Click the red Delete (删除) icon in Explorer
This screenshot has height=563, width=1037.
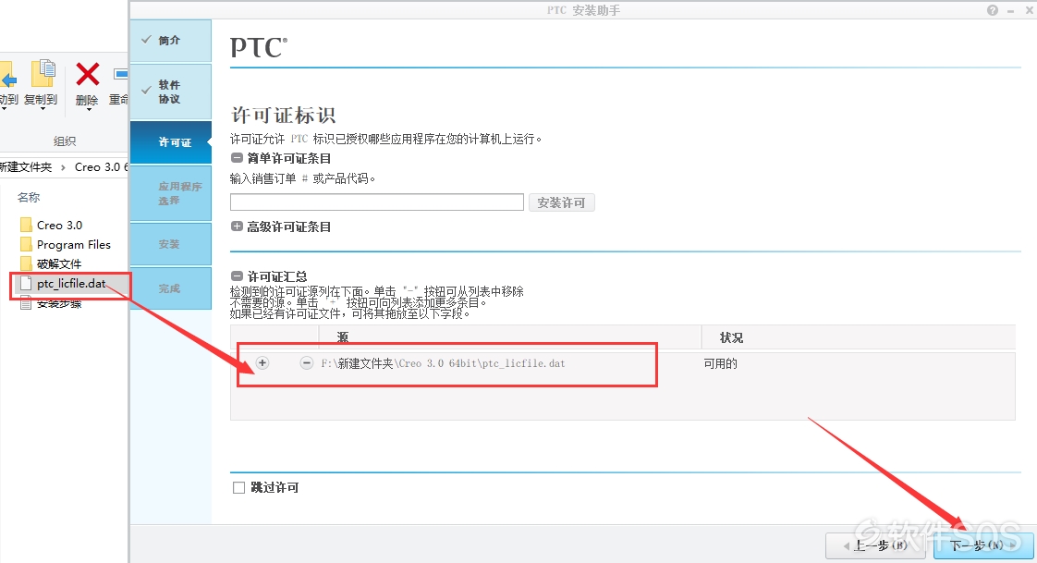(87, 74)
